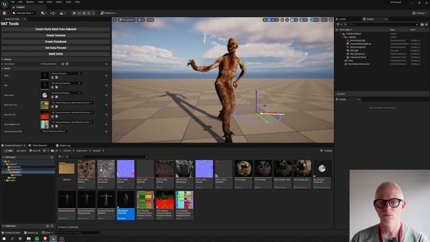Open Brave browser from taskbar
Image resolution: width=430 pixels, height=242 pixels.
[x=45, y=239]
